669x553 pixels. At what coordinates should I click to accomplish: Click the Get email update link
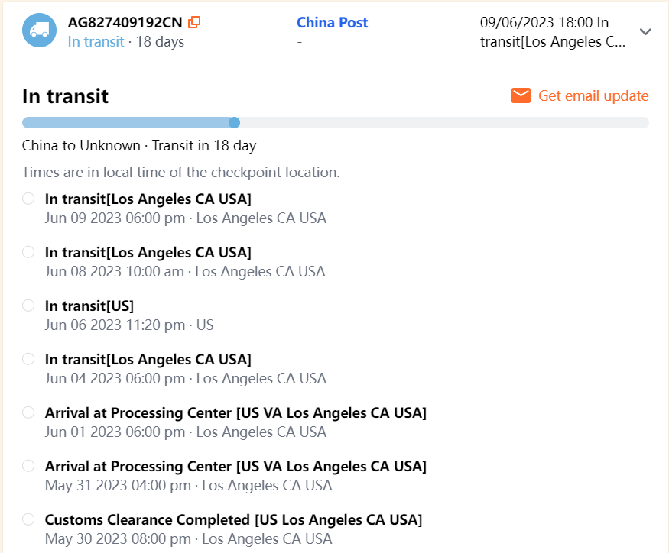(593, 95)
